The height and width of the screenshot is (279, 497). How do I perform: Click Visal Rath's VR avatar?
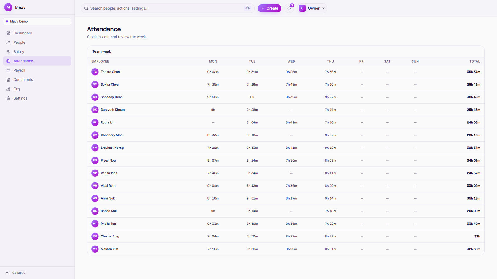click(x=95, y=186)
